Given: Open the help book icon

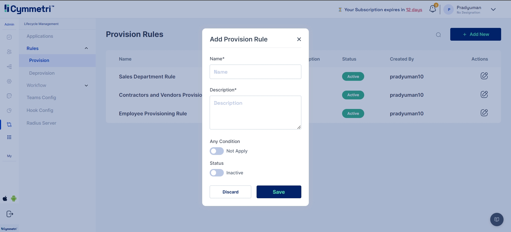Looking at the screenshot, I should (497, 220).
